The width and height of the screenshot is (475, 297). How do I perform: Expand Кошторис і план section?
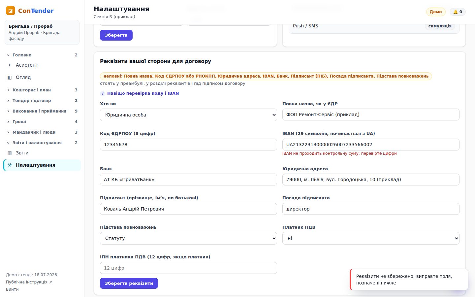click(42, 90)
